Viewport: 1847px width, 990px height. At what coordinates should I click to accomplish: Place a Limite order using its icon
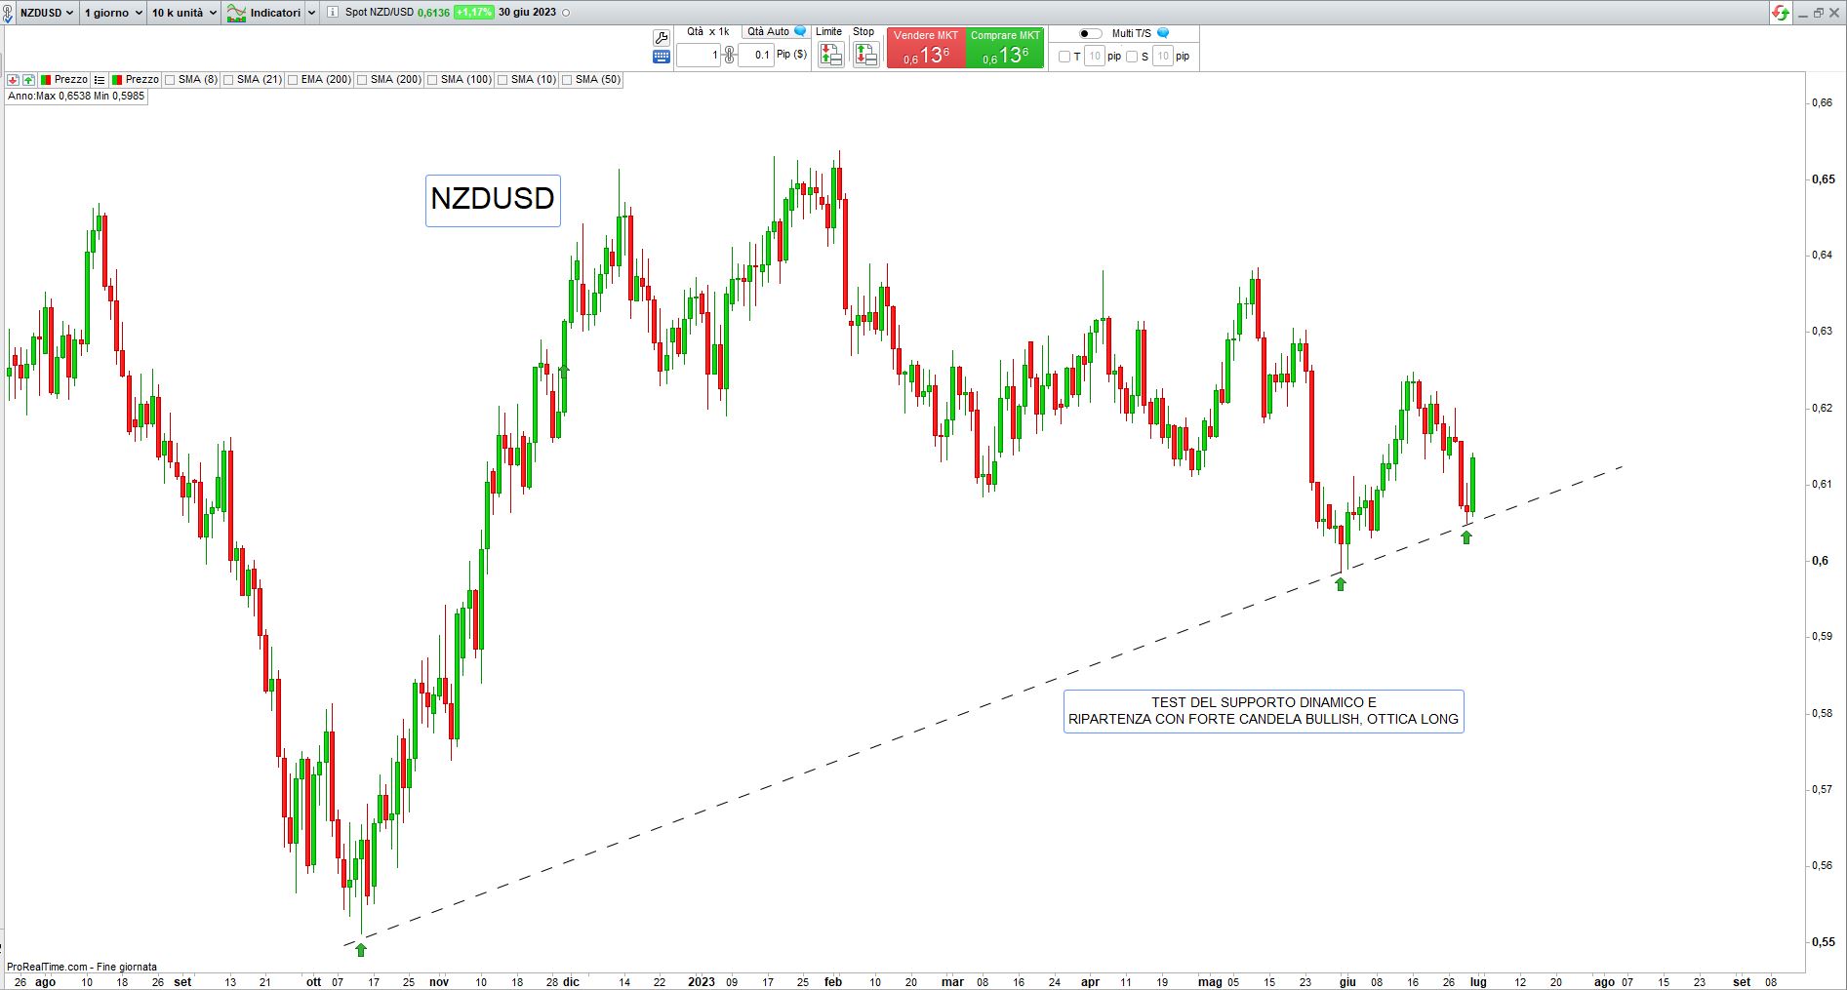(x=830, y=55)
